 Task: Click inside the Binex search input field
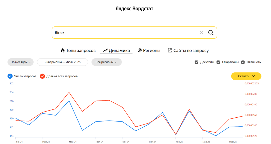pyautogui.click(x=124, y=33)
